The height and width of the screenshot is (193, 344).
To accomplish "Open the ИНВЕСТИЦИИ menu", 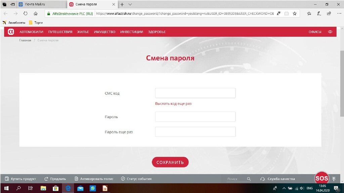I will point(132,32).
